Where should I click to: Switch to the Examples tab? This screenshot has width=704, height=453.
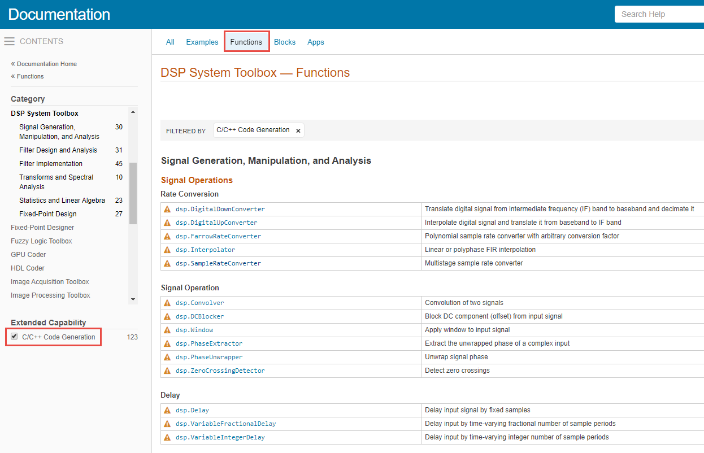point(202,42)
